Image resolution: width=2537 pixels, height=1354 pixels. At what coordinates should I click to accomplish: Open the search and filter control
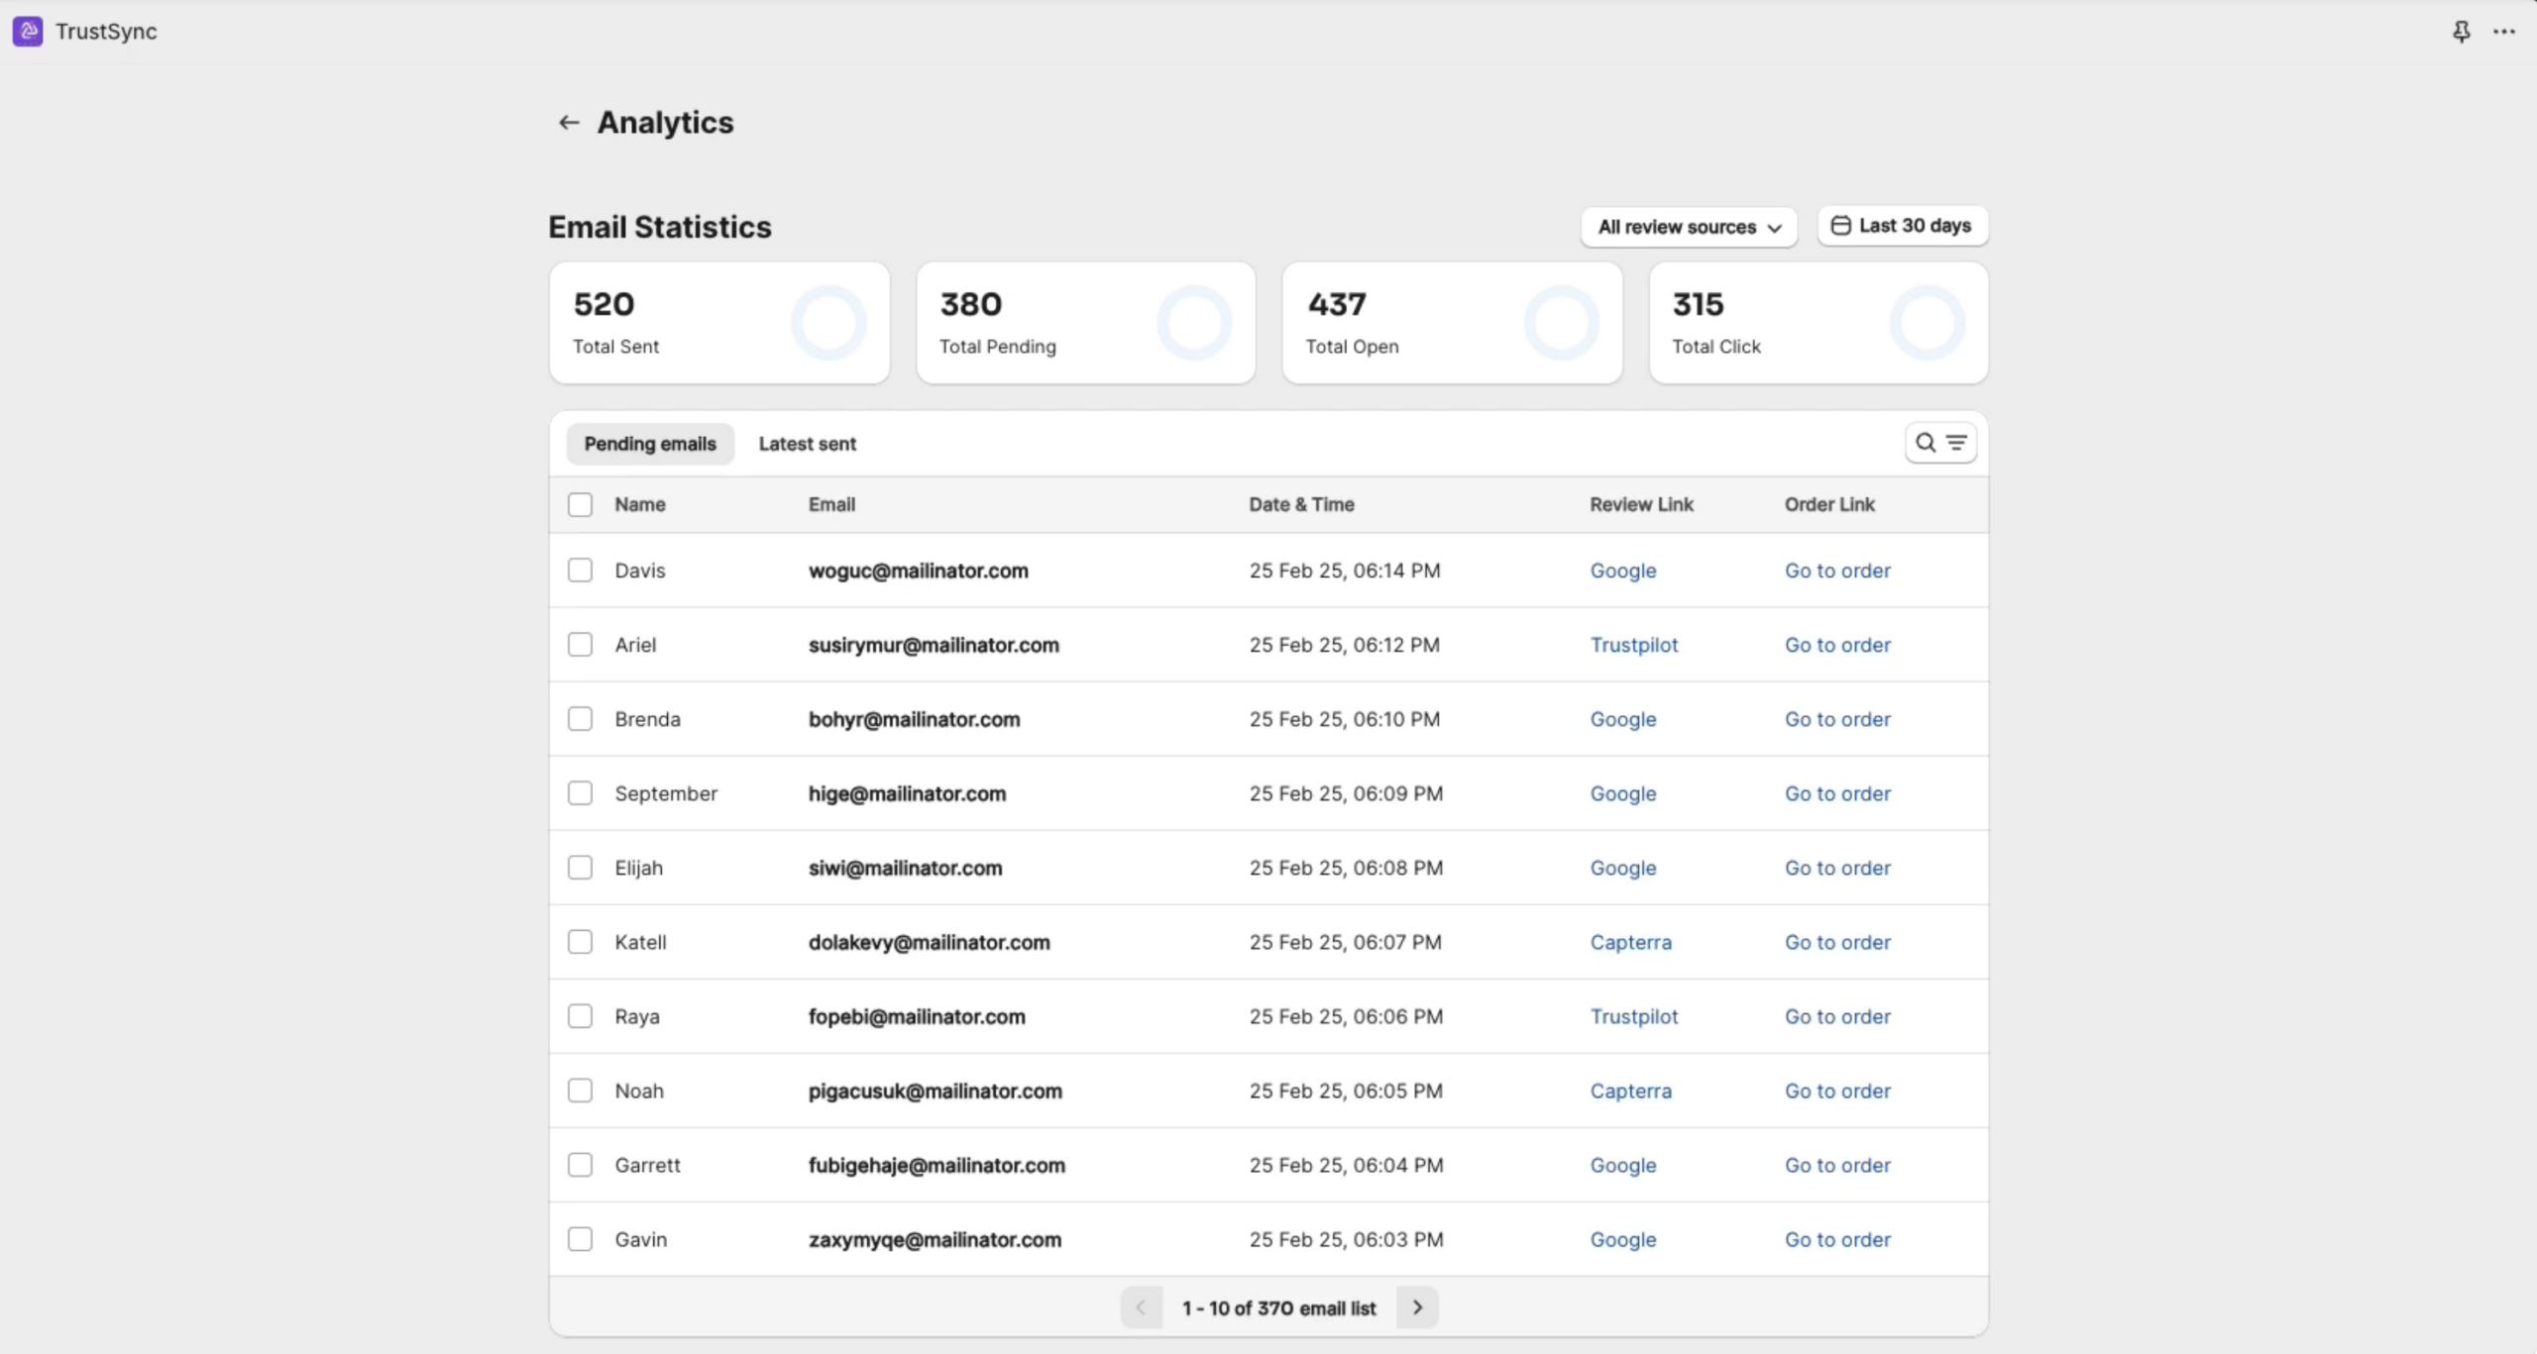coord(1940,443)
